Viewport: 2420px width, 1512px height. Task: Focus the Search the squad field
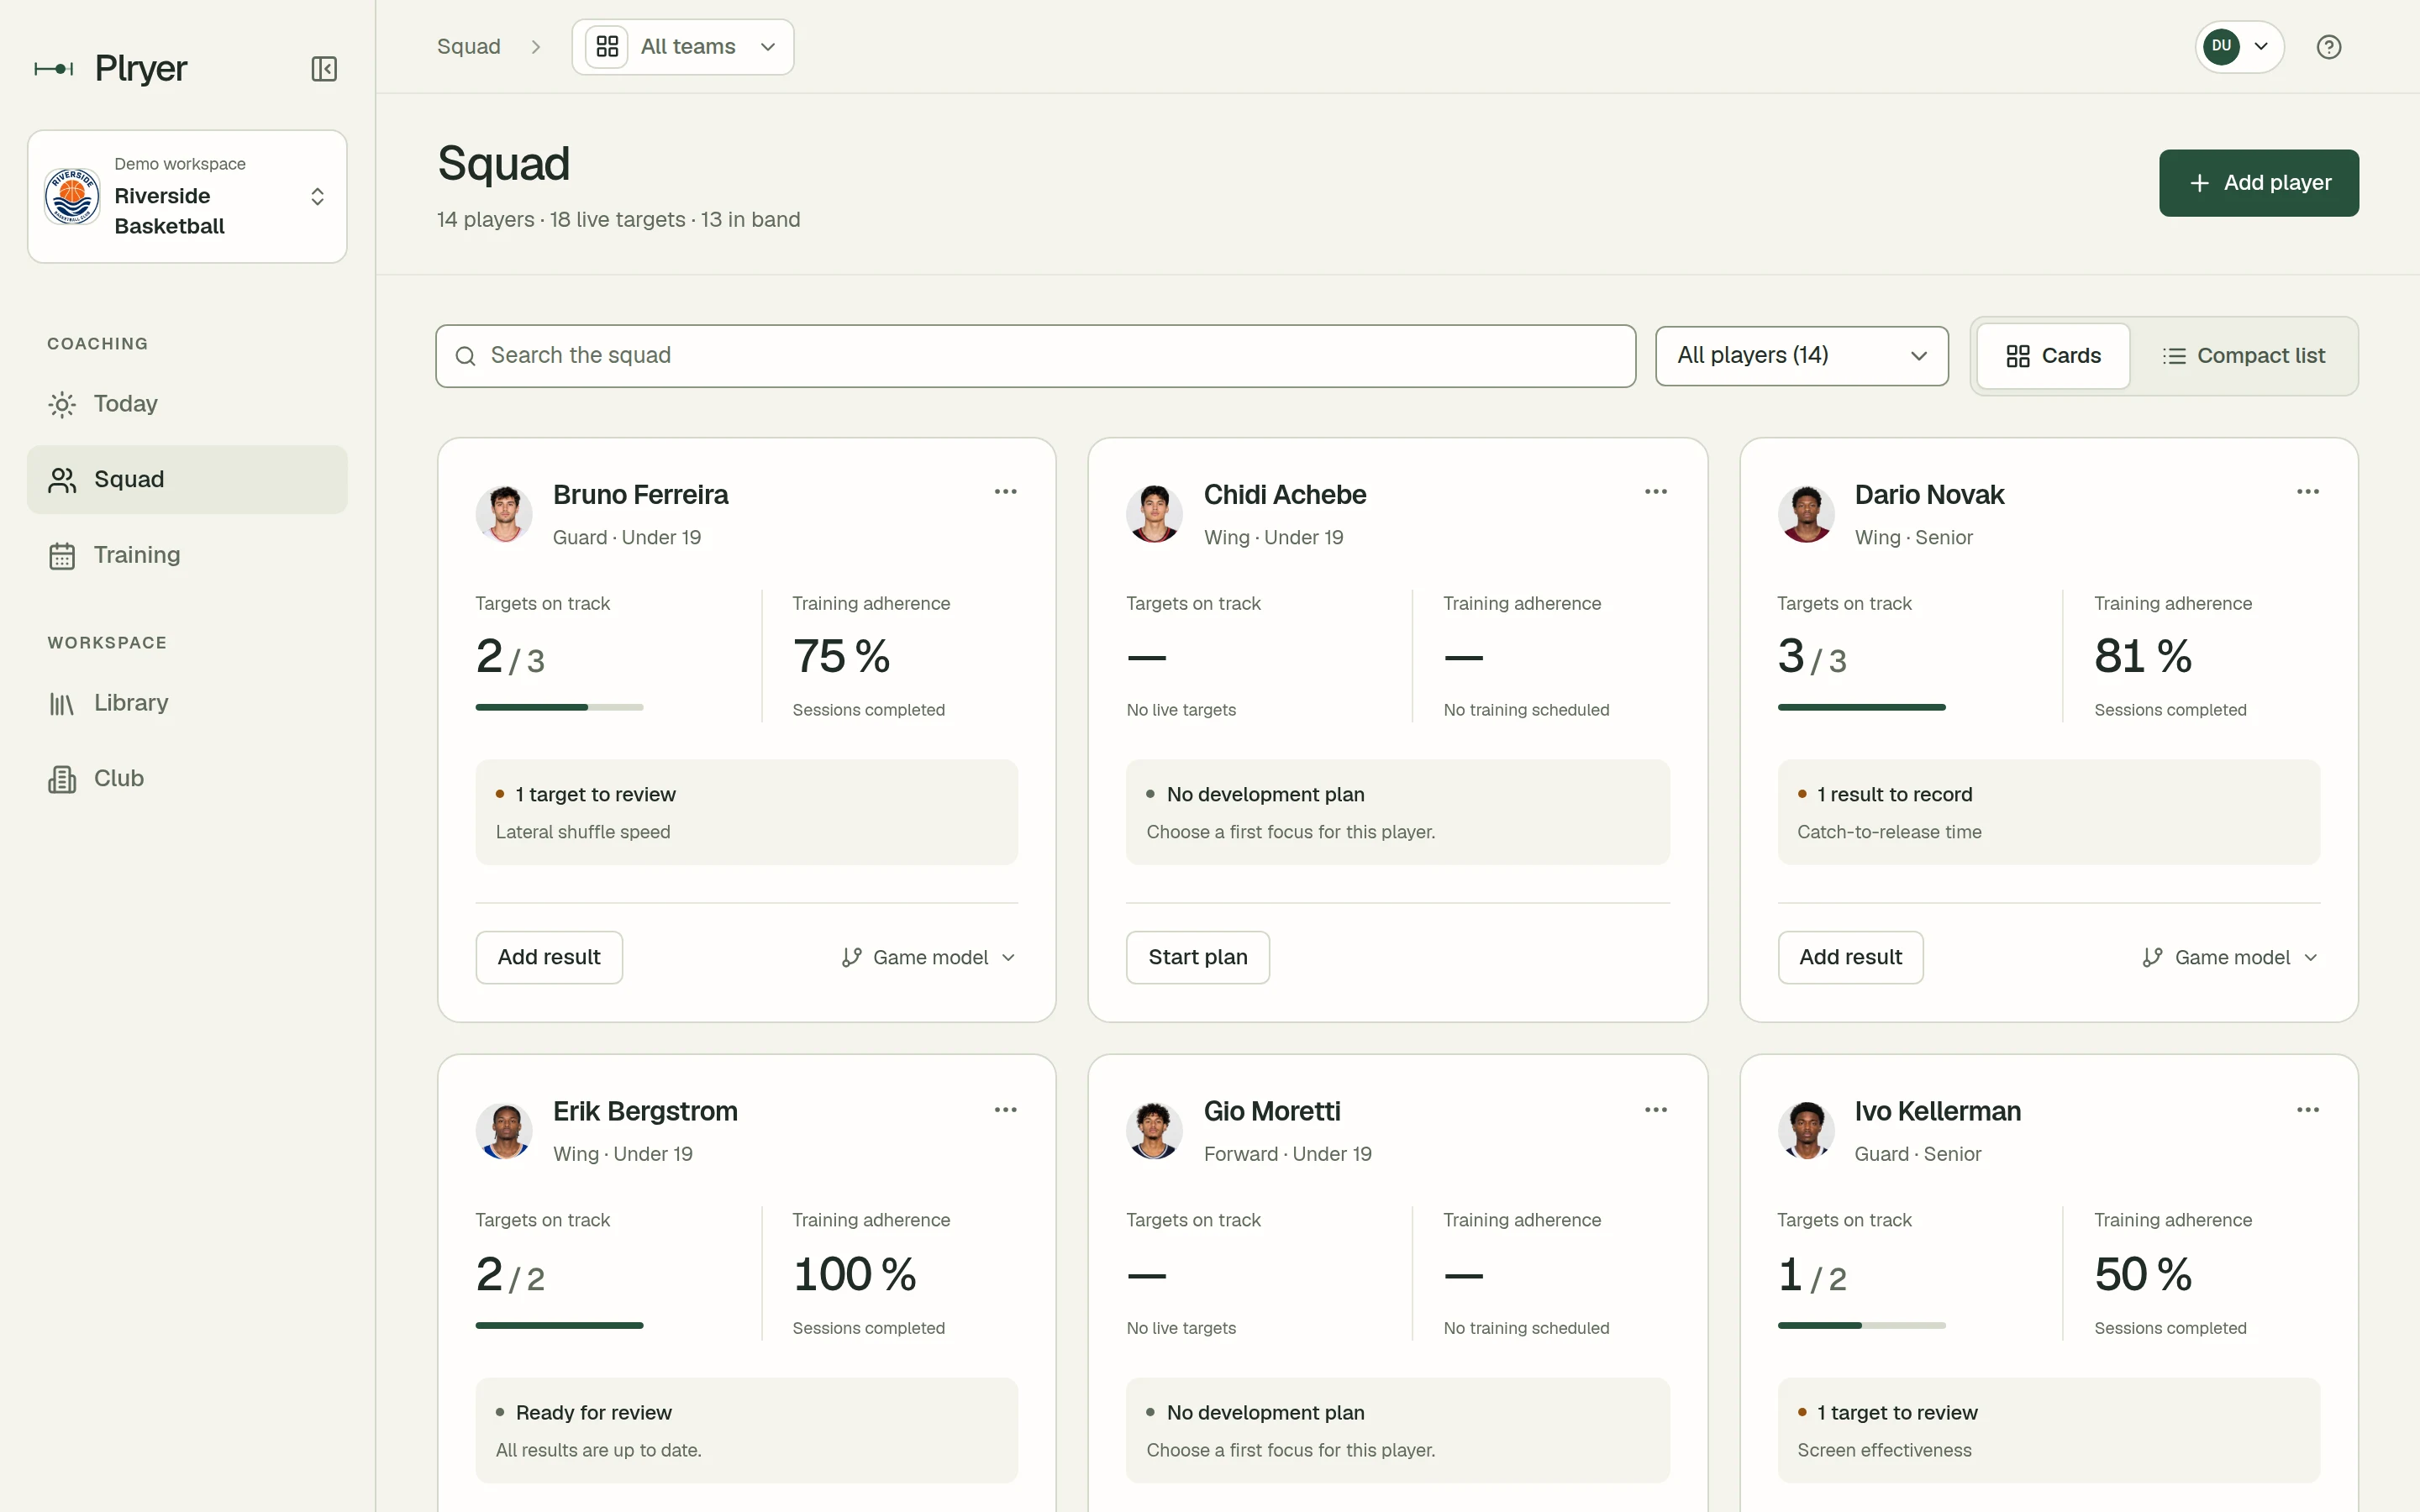[1035, 356]
